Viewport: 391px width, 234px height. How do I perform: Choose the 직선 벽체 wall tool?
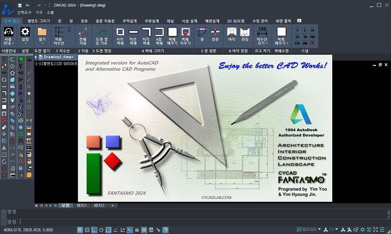tap(133, 36)
